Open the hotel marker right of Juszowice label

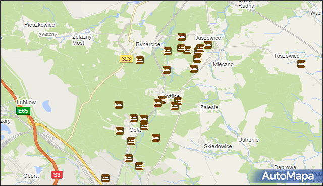[208, 45]
